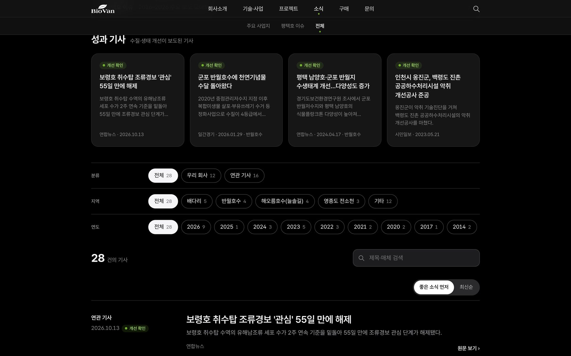Focus the 제목·매체 검색 input

416,258
